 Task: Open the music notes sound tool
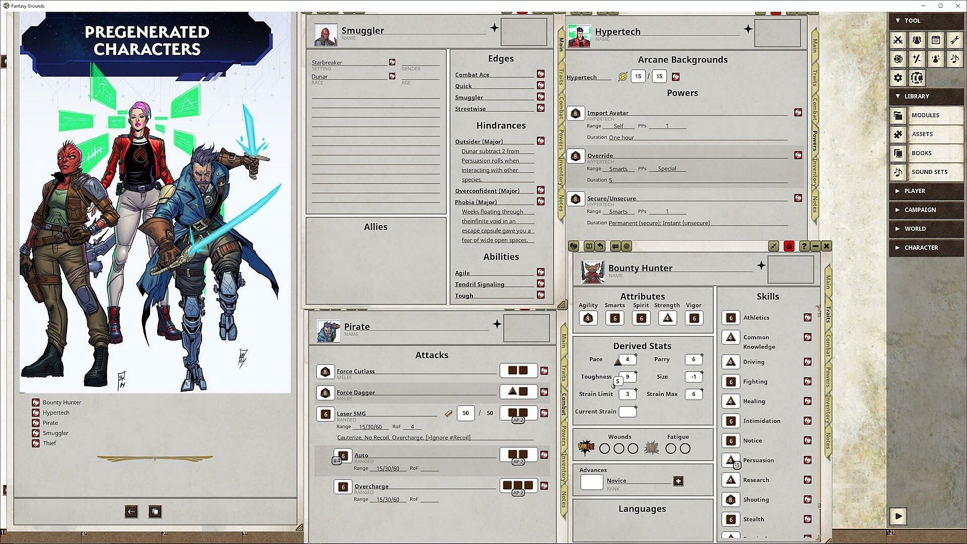coord(954,59)
